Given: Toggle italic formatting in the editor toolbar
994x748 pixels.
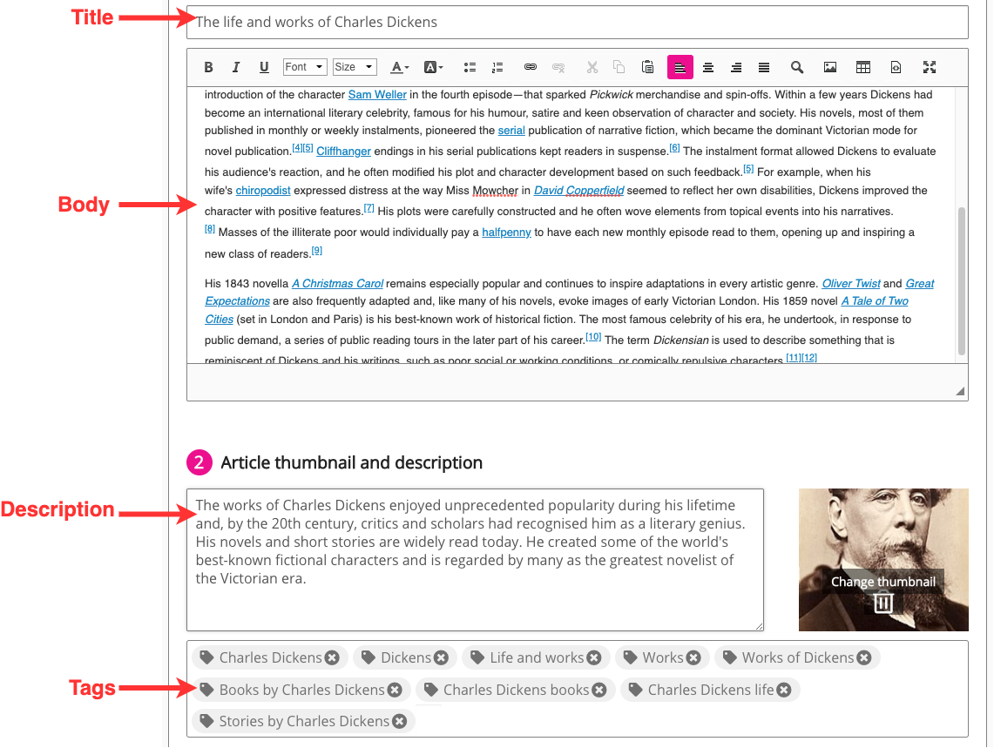Looking at the screenshot, I should [x=236, y=67].
